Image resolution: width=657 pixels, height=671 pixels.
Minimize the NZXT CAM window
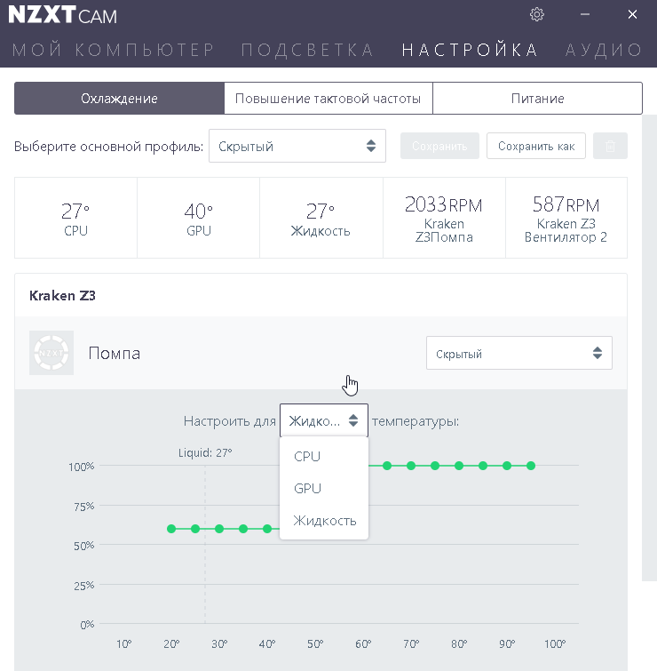click(586, 14)
